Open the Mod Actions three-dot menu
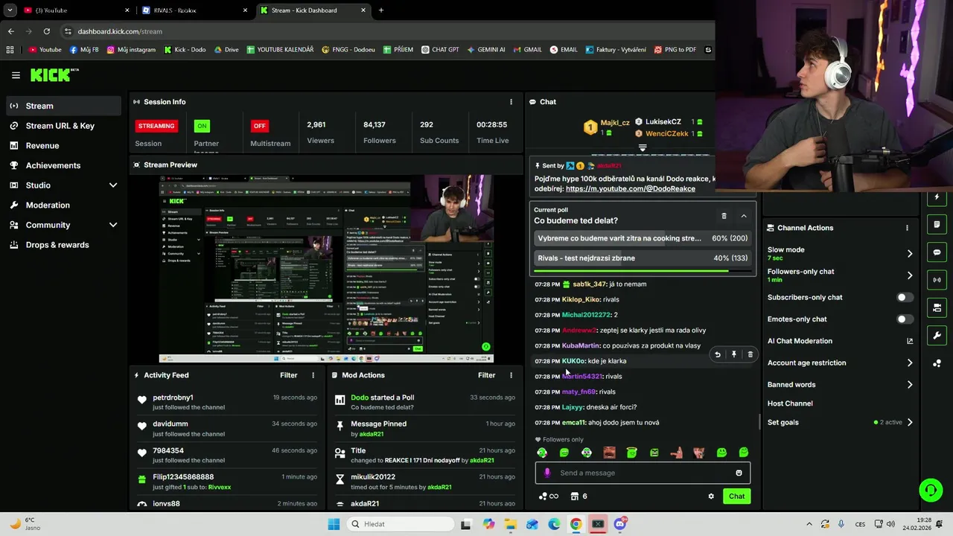Viewport: 953px width, 536px height. [x=511, y=375]
